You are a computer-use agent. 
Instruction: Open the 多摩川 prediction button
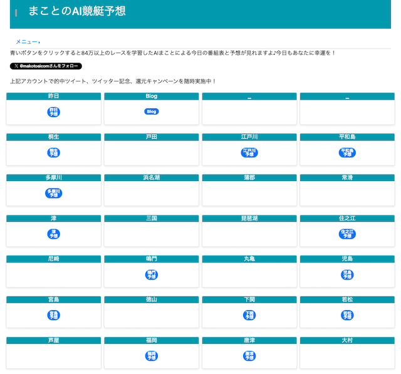(53, 193)
